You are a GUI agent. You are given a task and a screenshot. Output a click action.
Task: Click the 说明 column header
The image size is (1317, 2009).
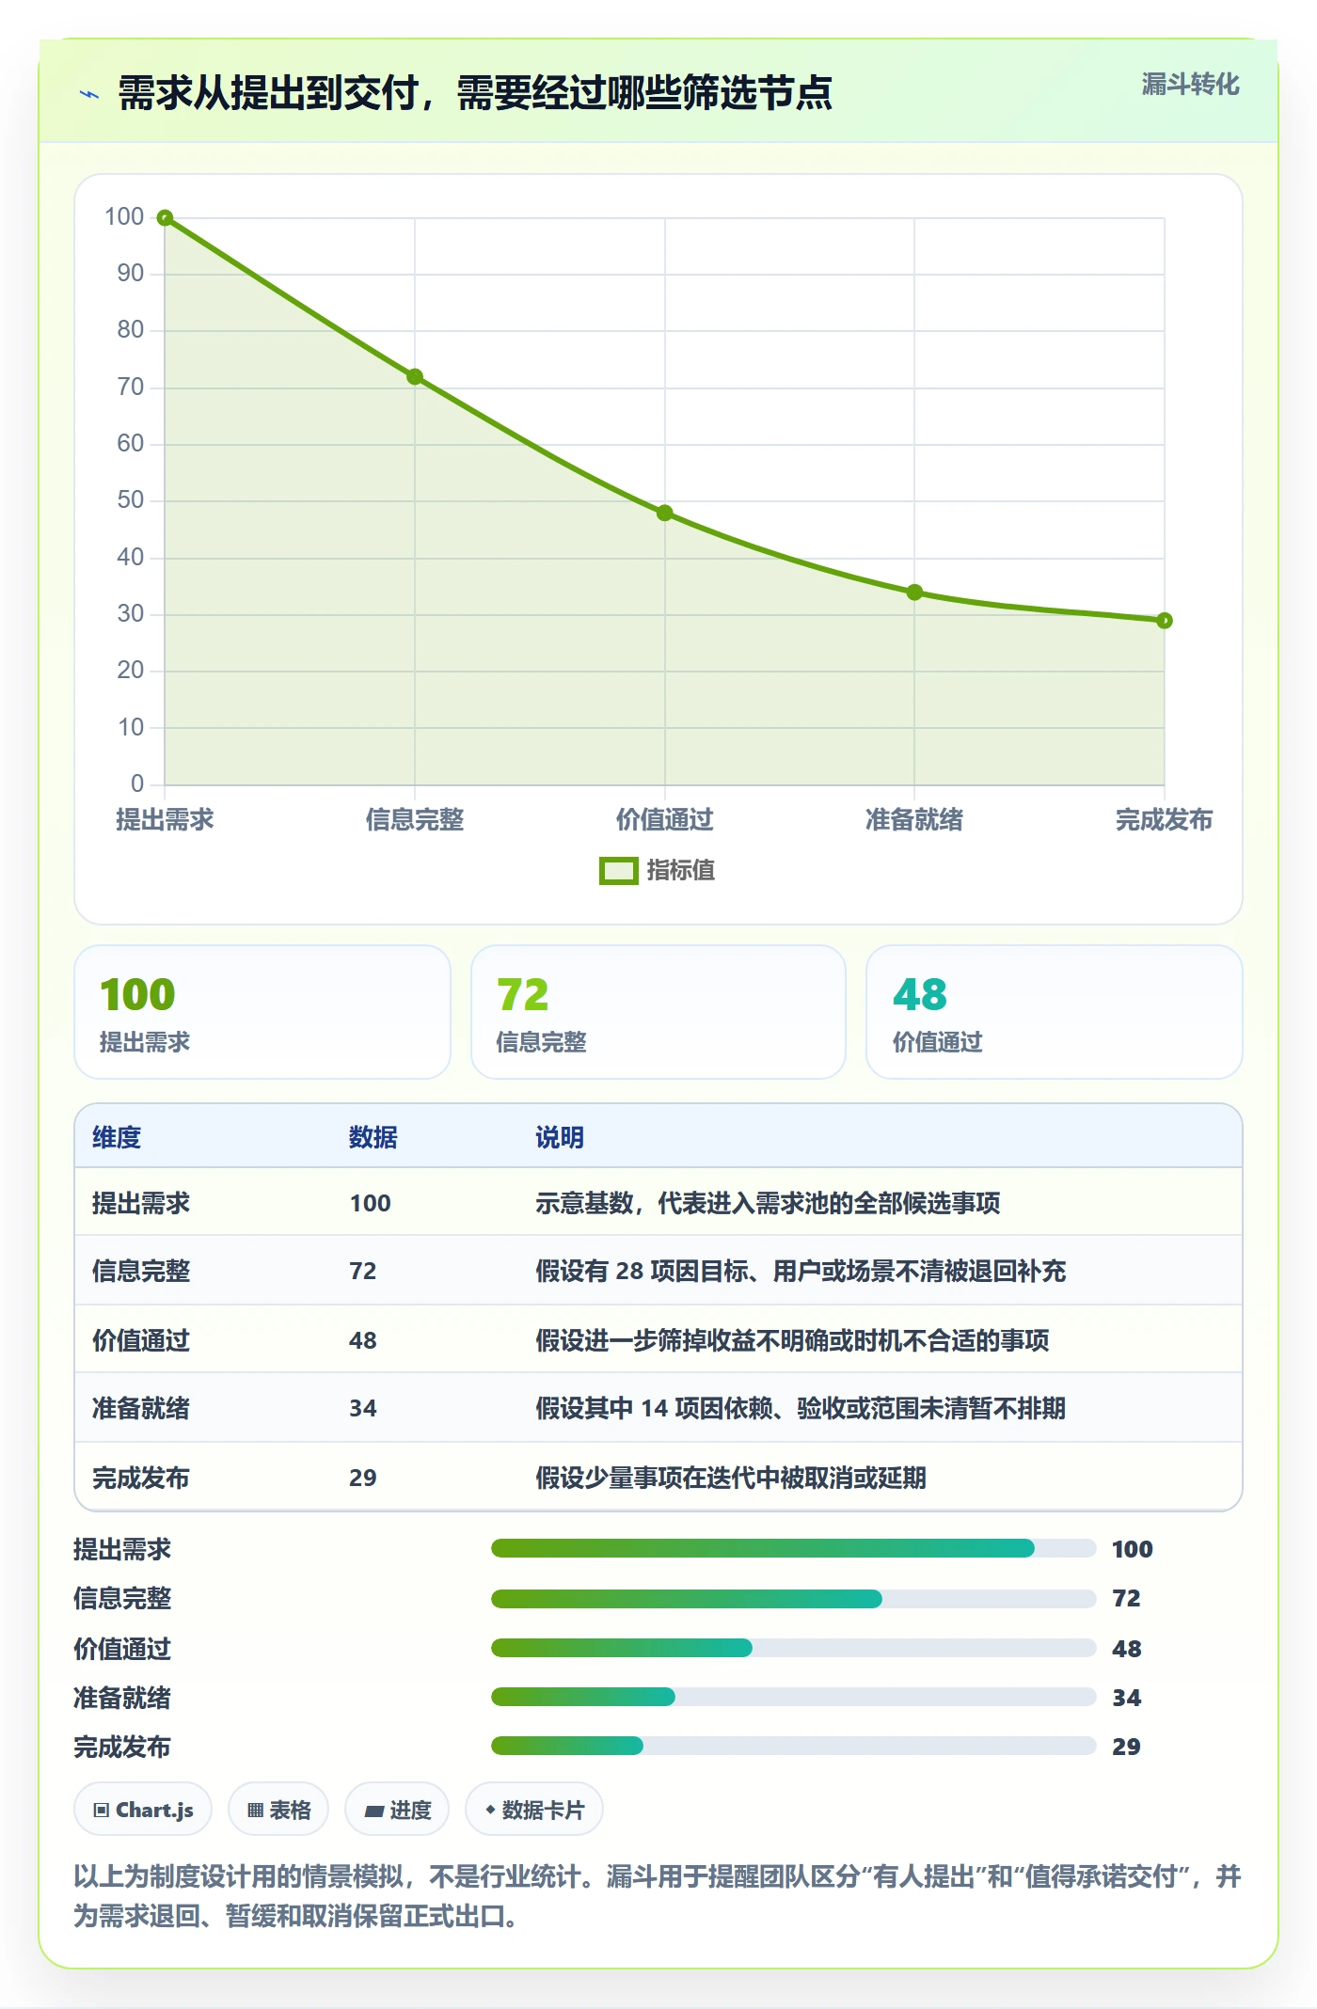pos(560,1137)
